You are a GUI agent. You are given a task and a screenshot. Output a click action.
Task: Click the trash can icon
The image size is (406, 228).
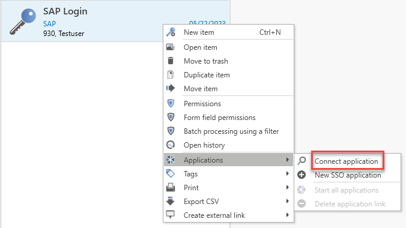pos(171,61)
